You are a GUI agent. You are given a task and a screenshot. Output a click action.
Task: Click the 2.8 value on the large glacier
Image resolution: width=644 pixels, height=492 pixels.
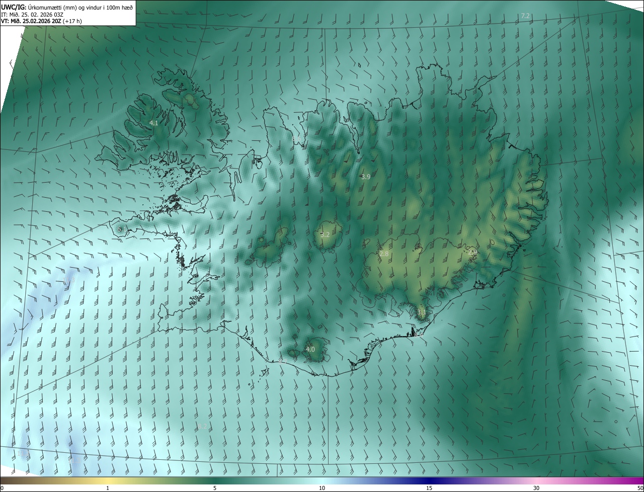coord(384,254)
